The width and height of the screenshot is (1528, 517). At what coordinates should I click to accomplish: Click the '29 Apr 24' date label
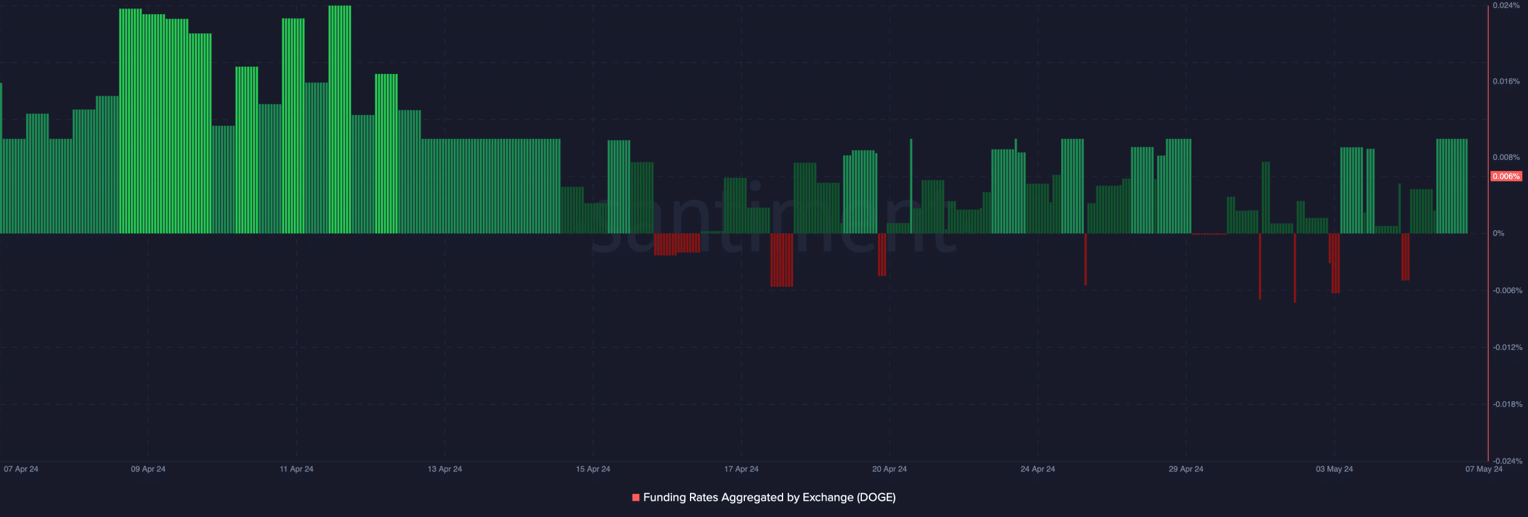click(1186, 469)
